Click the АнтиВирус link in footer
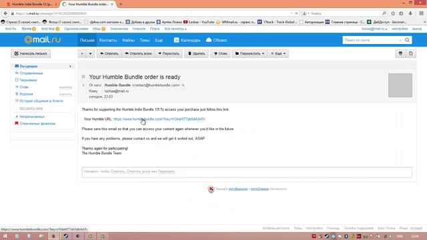This screenshot has width=427, height=240. pyautogui.click(x=238, y=189)
